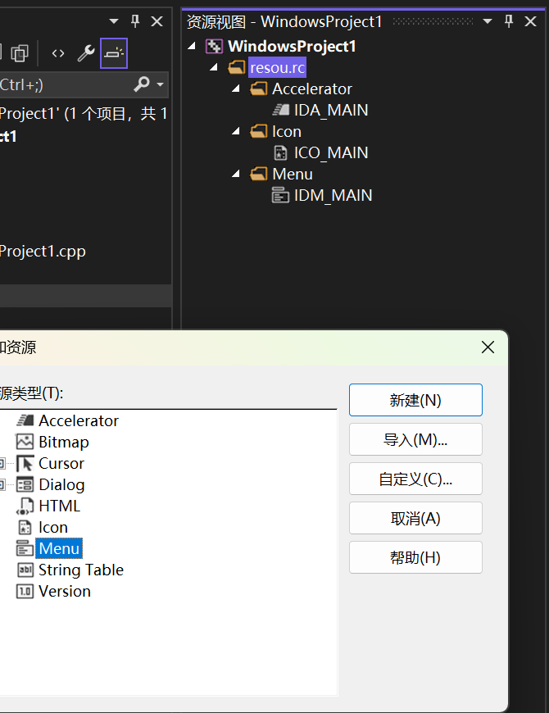Collapse the resou.rc tree node

[215, 67]
